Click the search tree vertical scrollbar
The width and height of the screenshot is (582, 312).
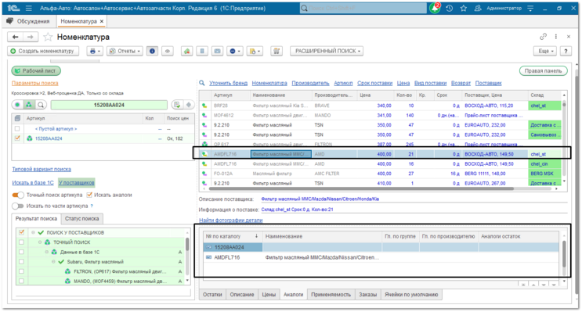pyautogui.click(x=187, y=244)
